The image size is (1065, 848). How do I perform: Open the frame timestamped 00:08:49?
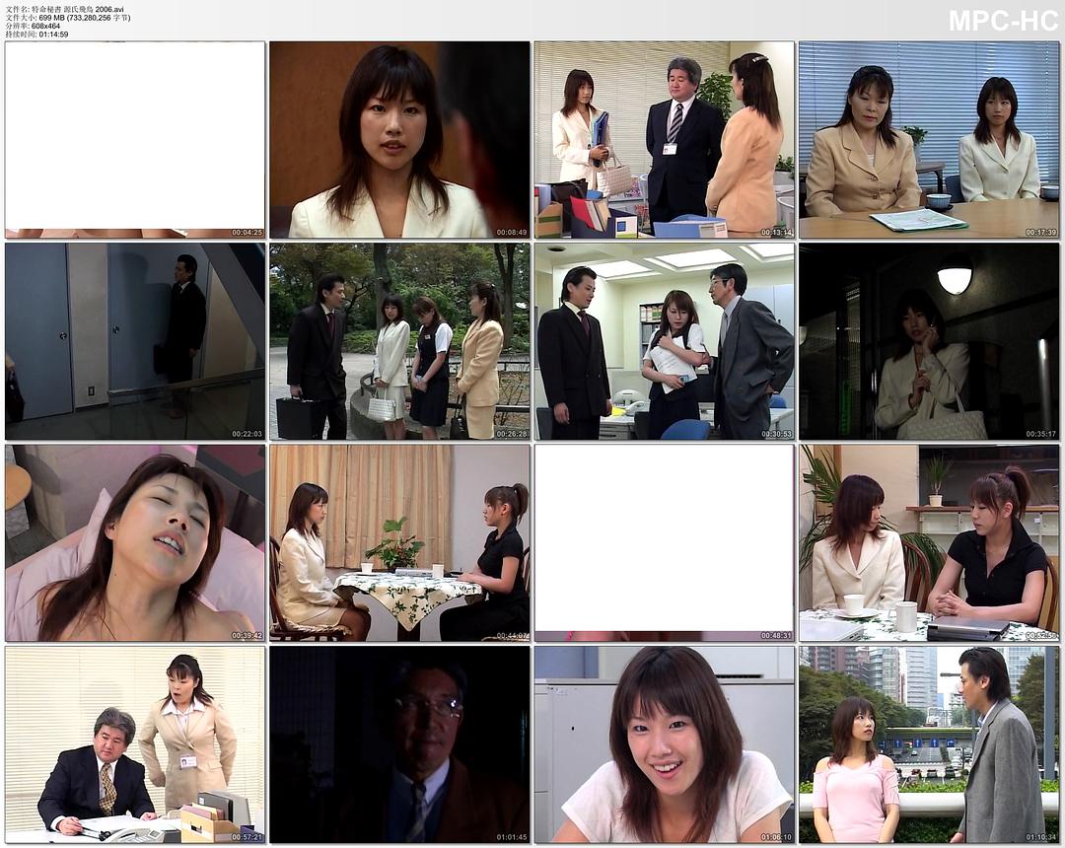click(x=399, y=140)
